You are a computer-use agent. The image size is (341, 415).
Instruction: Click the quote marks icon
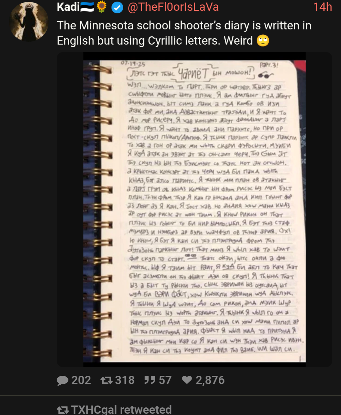[150, 380]
